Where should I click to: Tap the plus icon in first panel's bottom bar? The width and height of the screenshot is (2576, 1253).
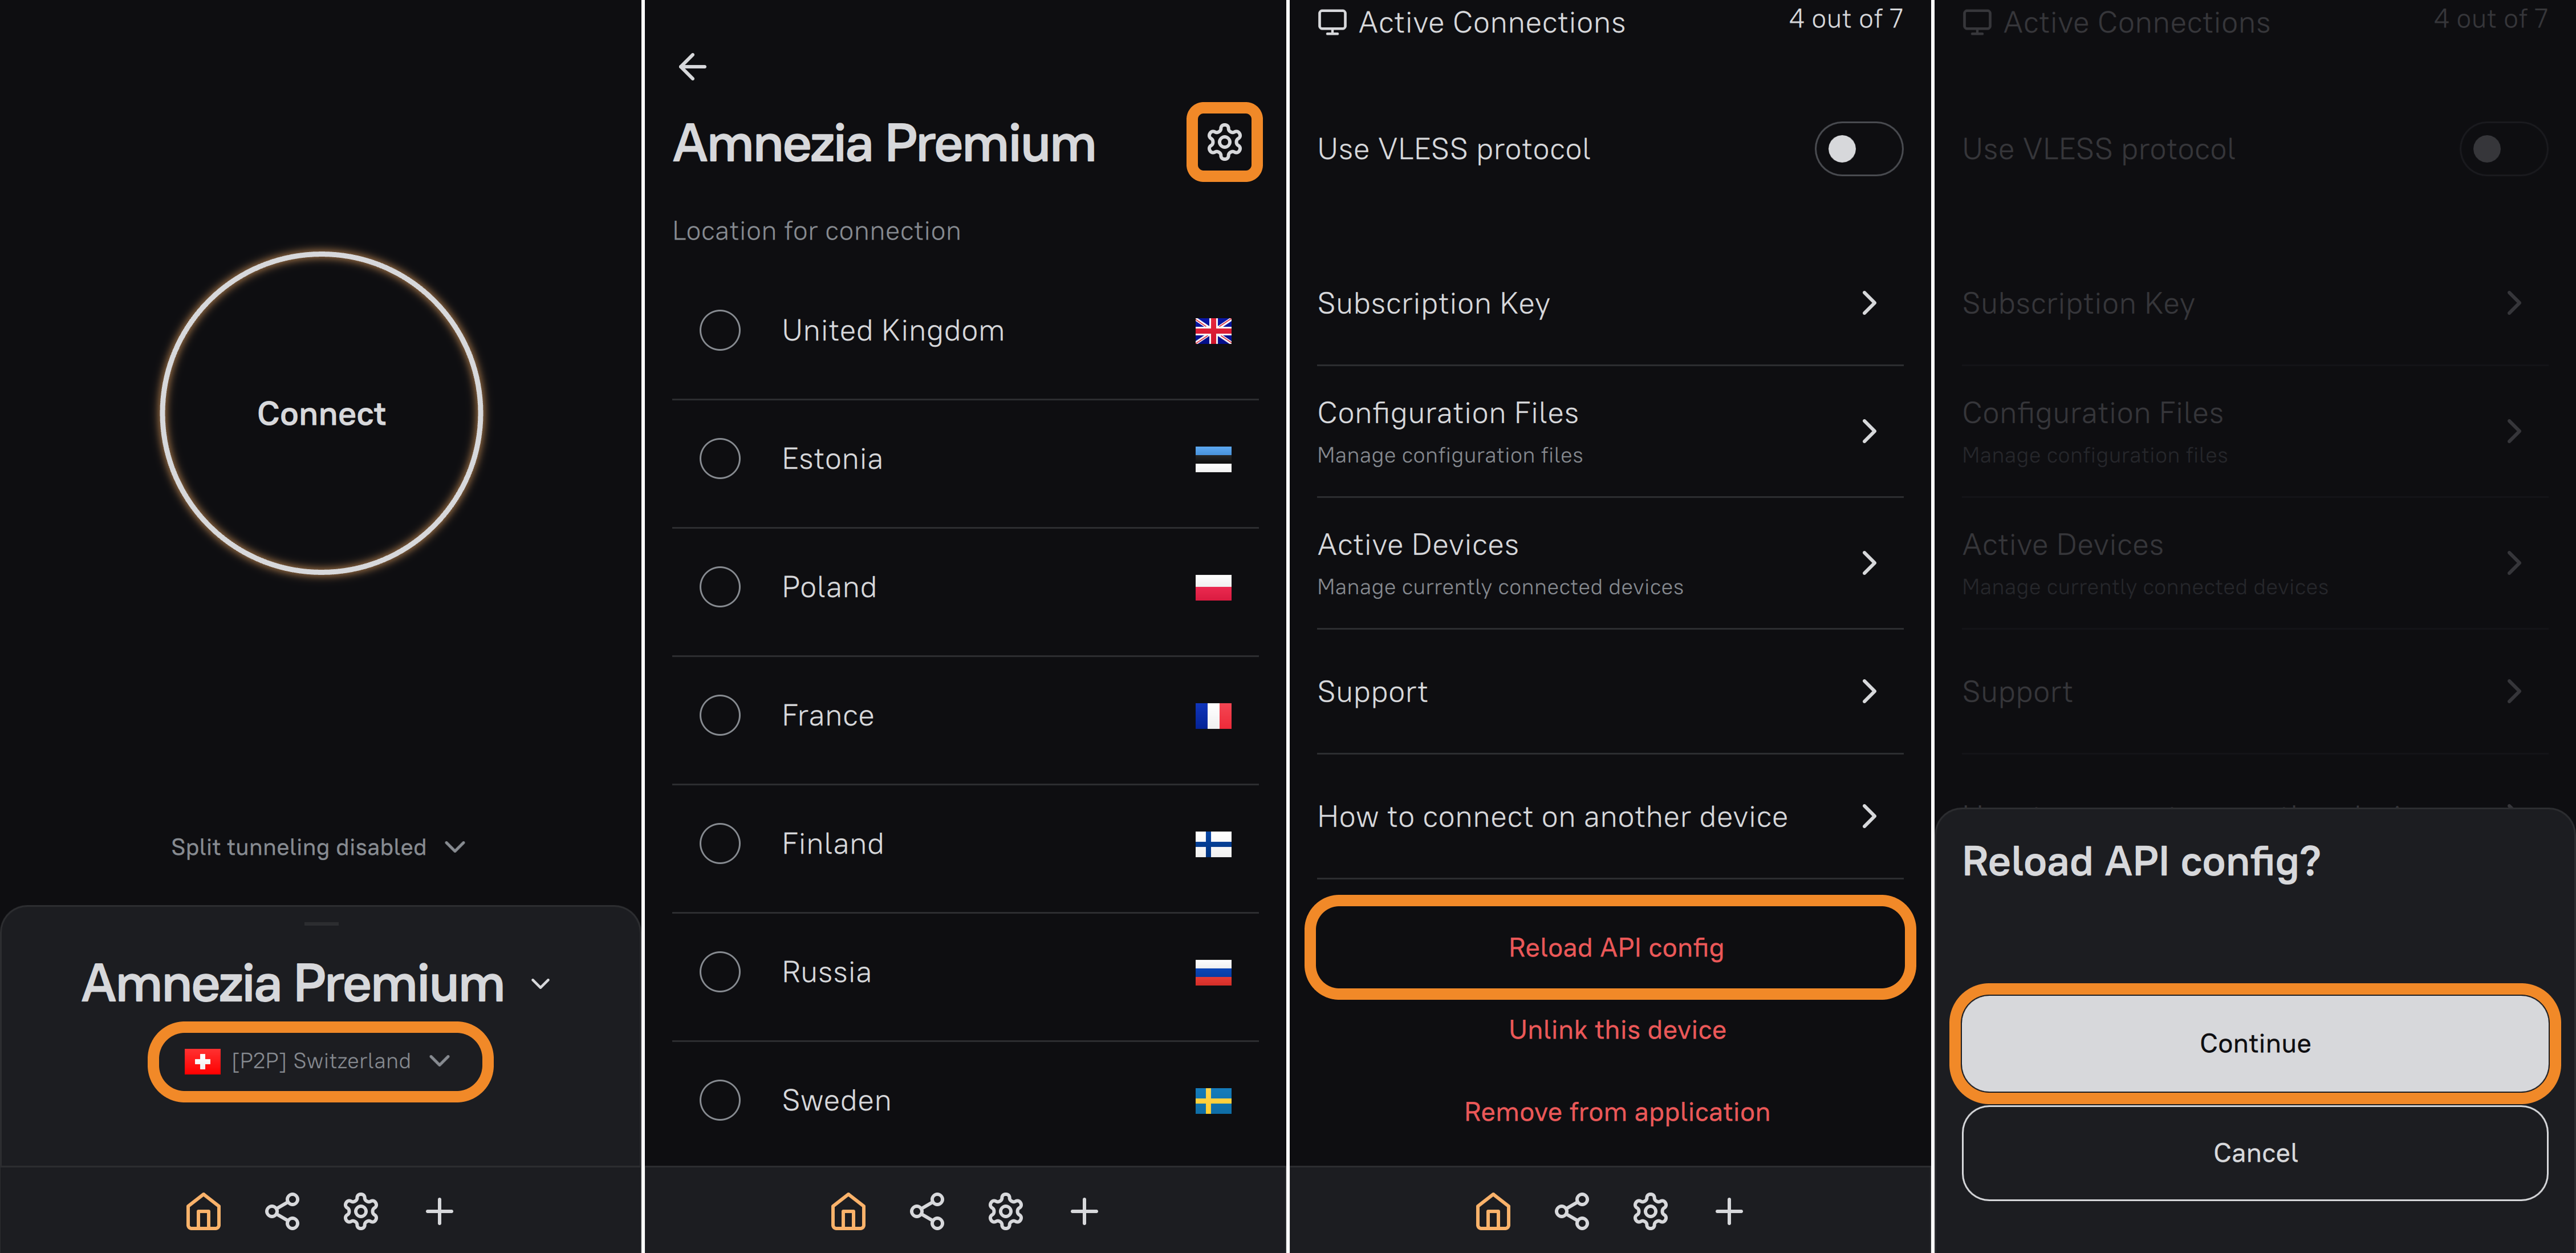(439, 1211)
